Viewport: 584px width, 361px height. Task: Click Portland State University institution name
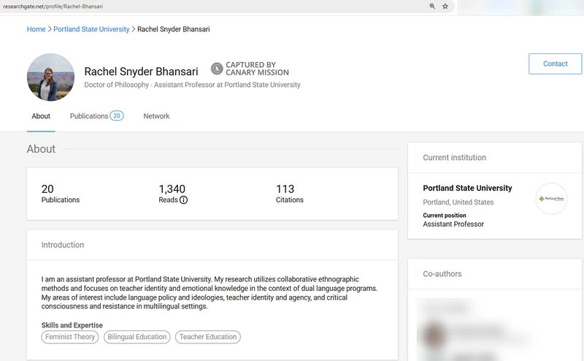pos(467,188)
